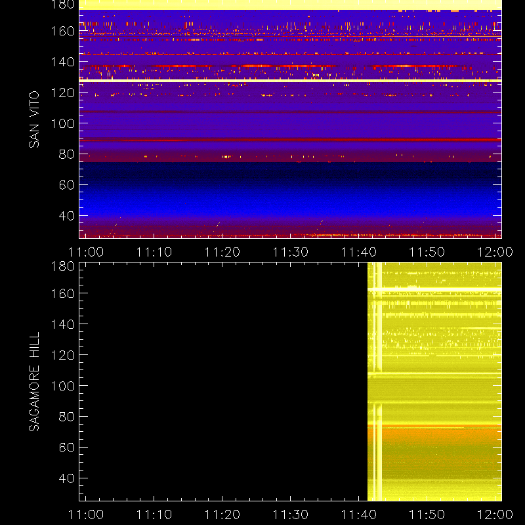Click 11:30 time label under San Vito plot
The height and width of the screenshot is (525, 525).
[290, 252]
